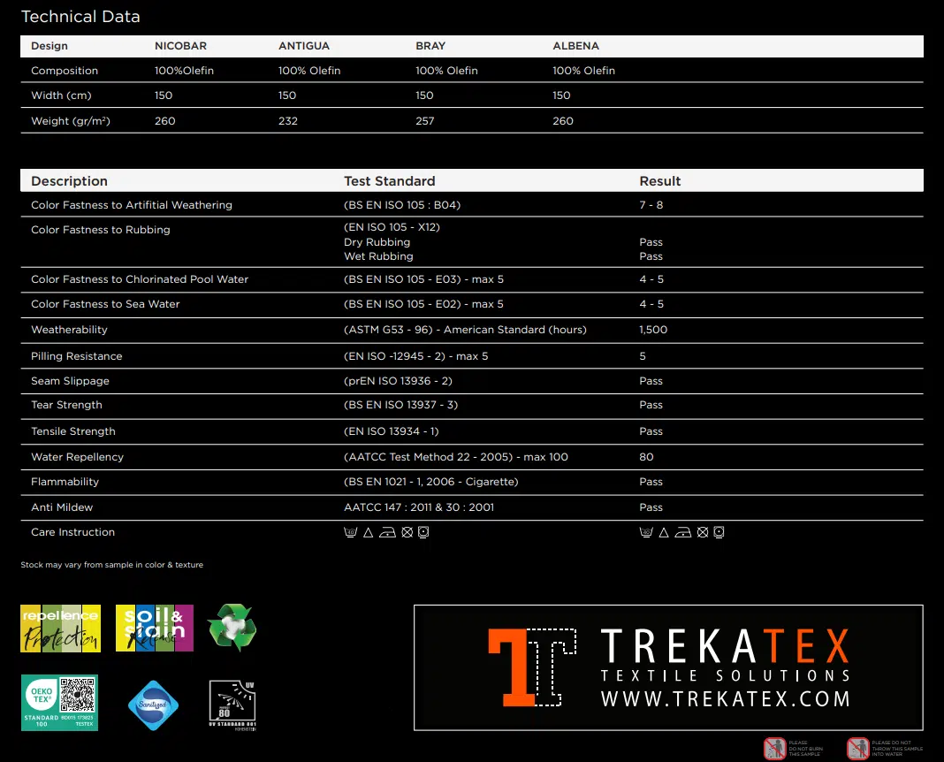This screenshot has height=762, width=944.
Task: Click the Repellence Protection badge
Action: (60, 629)
